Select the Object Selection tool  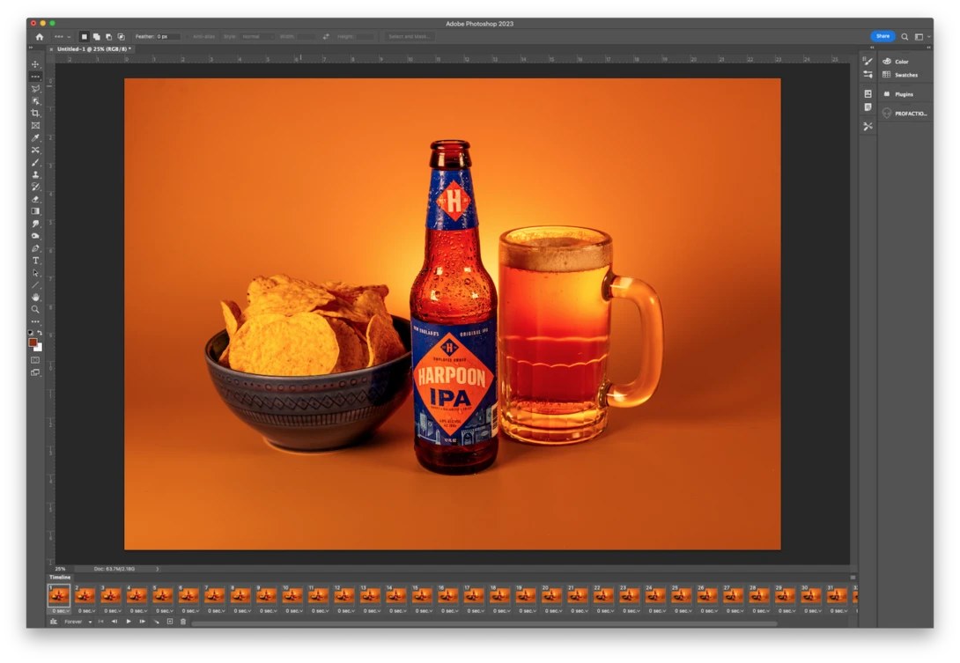(x=35, y=101)
